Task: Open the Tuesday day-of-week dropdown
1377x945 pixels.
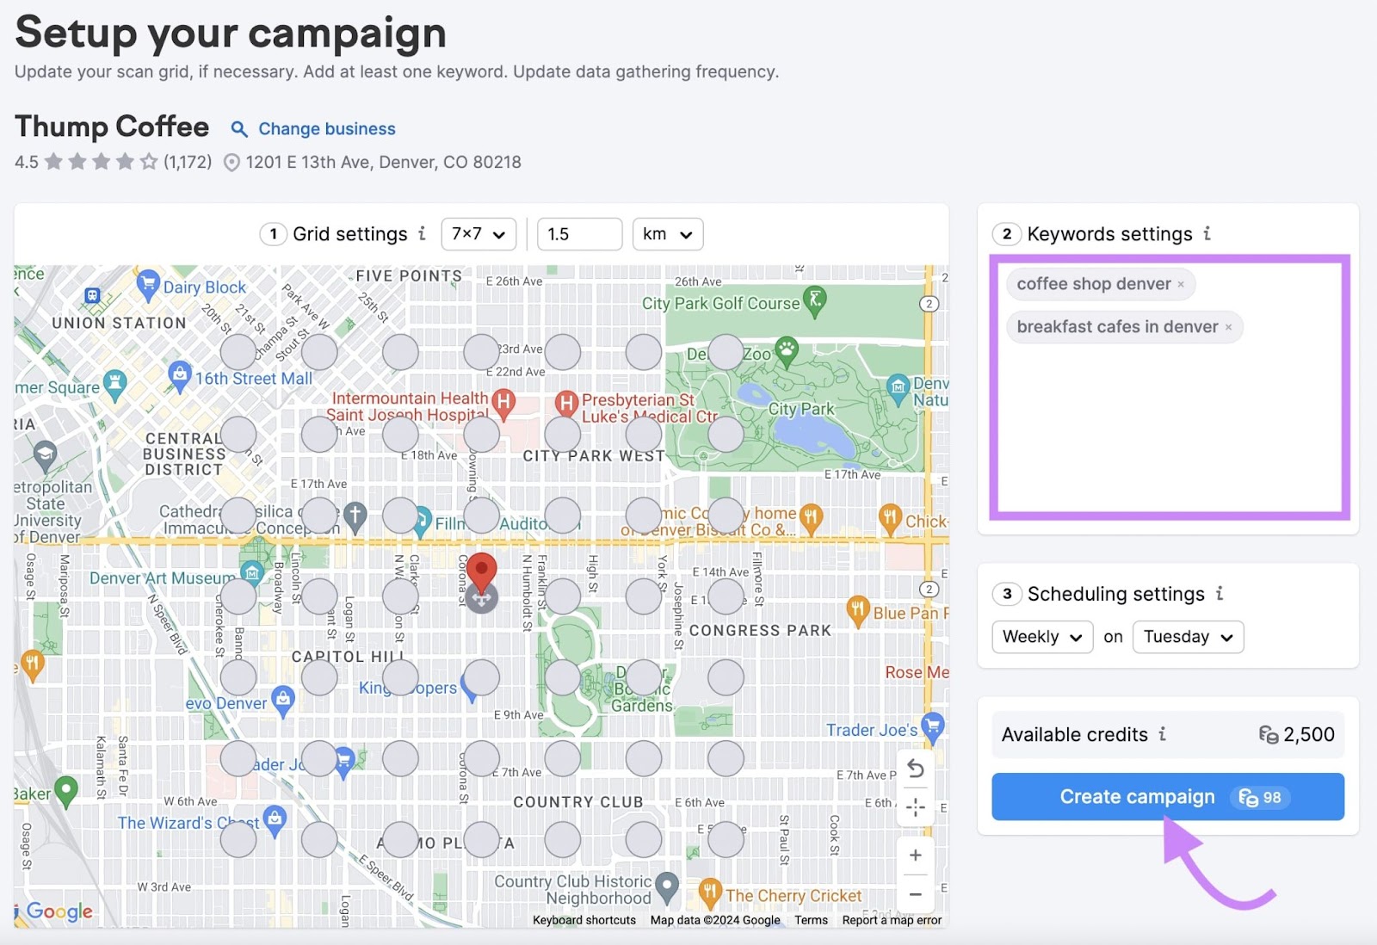Action: click(x=1188, y=637)
